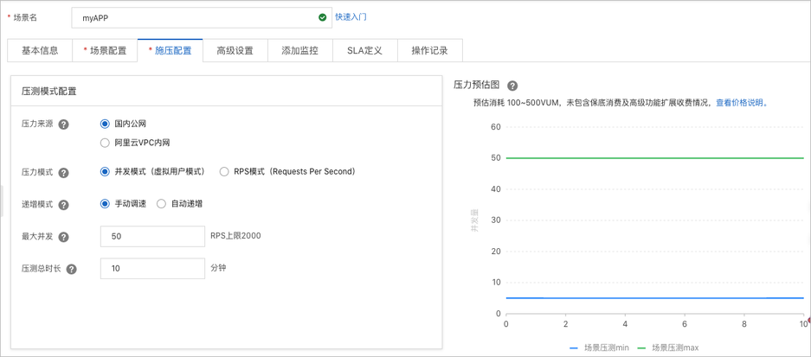
Task: Open the 基本信息 tab
Action: pos(40,51)
